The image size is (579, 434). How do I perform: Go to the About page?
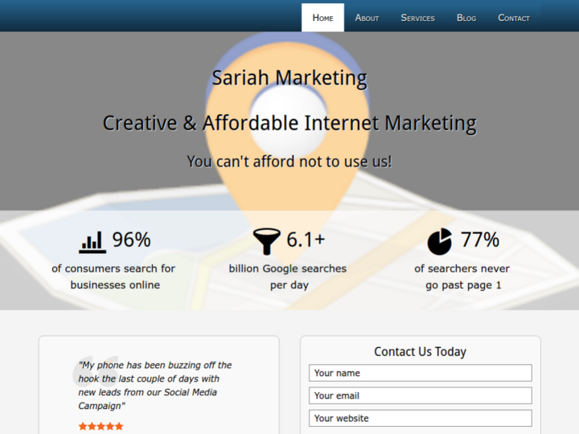tap(367, 18)
